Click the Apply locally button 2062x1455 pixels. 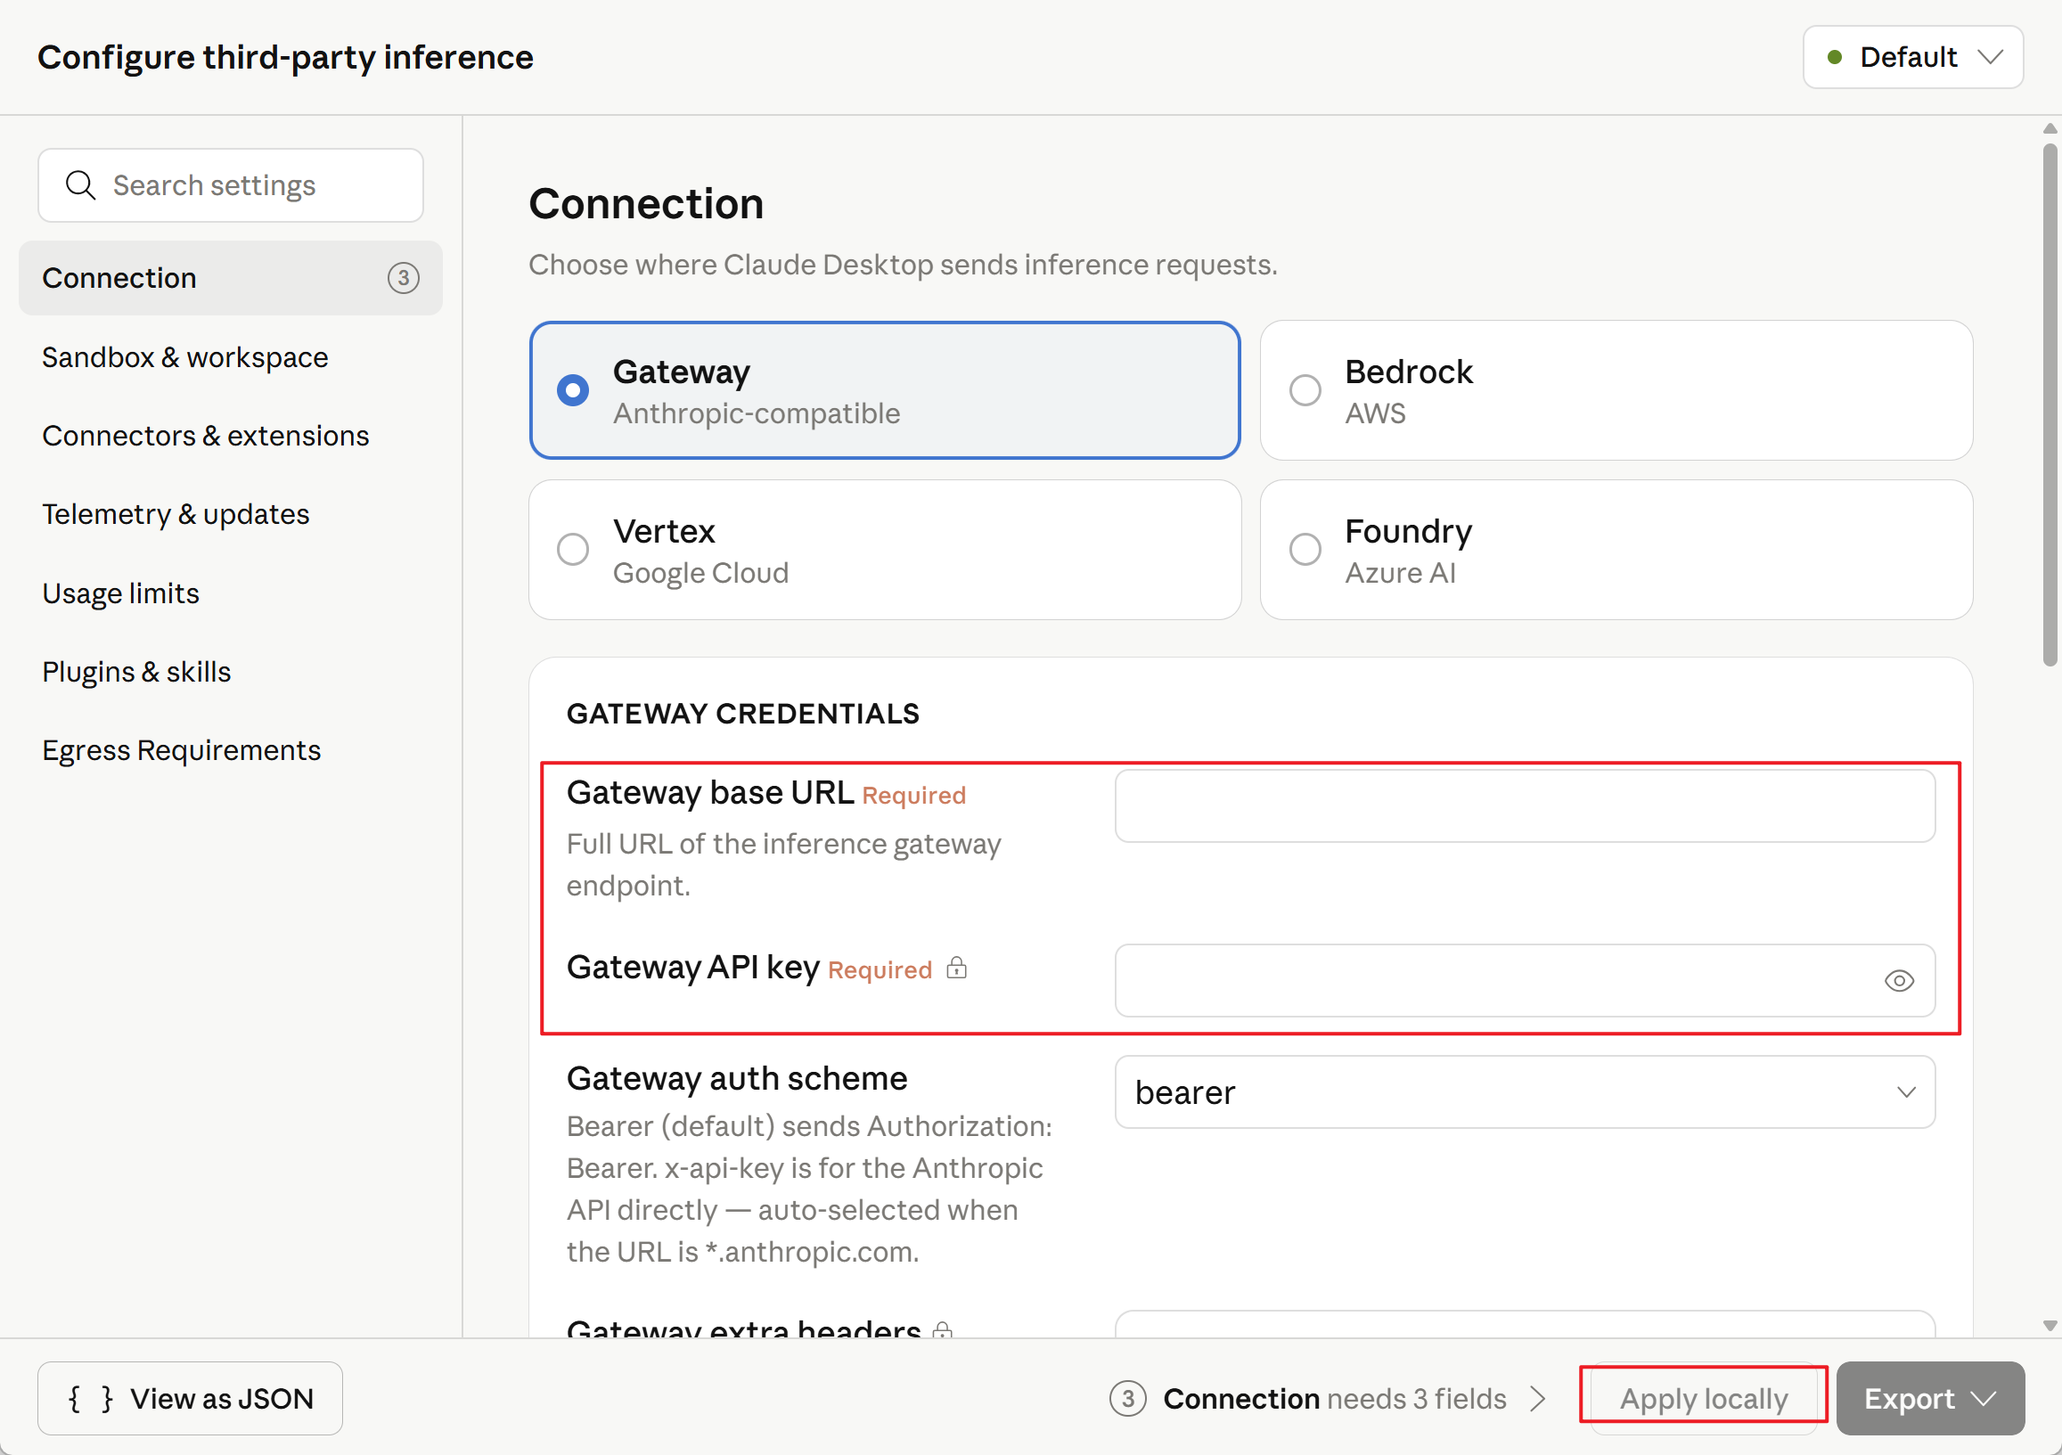[x=1704, y=1398]
